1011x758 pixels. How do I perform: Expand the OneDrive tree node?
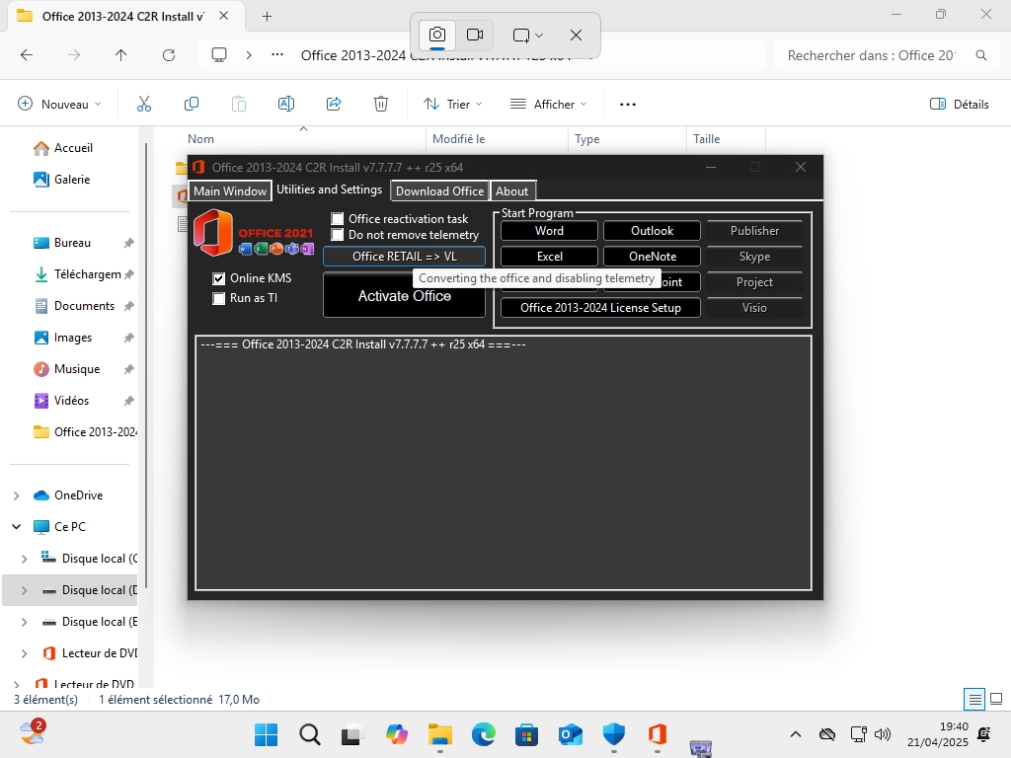[16, 495]
